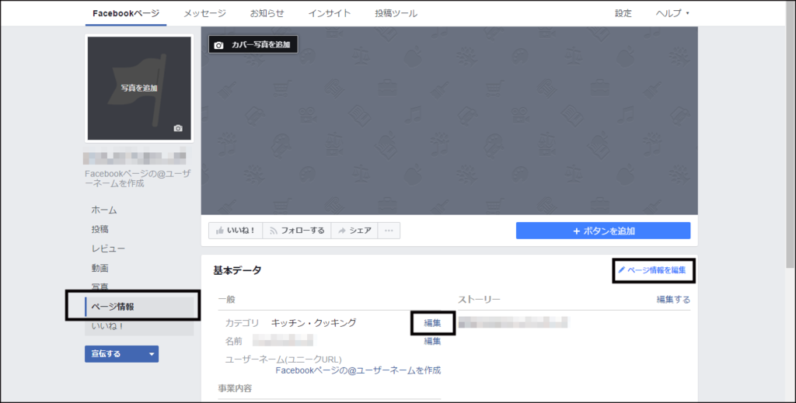Click @ユーザーネームを作成 link under ユーザーネーム(ユニークURL)

(x=358, y=370)
